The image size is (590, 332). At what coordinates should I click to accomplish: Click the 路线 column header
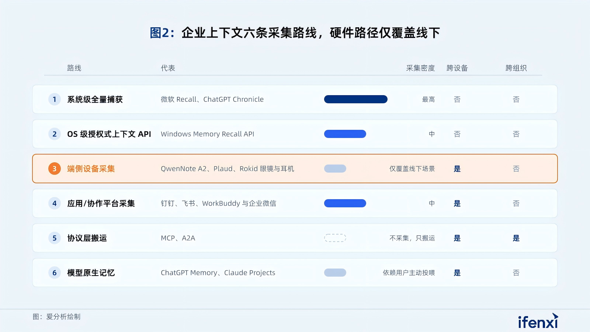(x=74, y=68)
